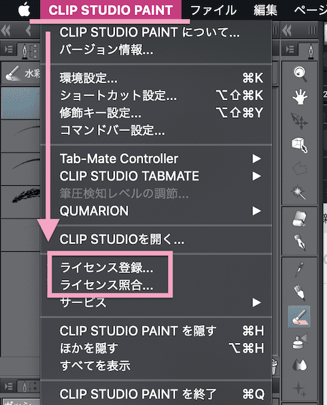Viewport: 327px width, 405px height.
Task: Open 修飾キー設定...
Action: pyautogui.click(x=156, y=113)
